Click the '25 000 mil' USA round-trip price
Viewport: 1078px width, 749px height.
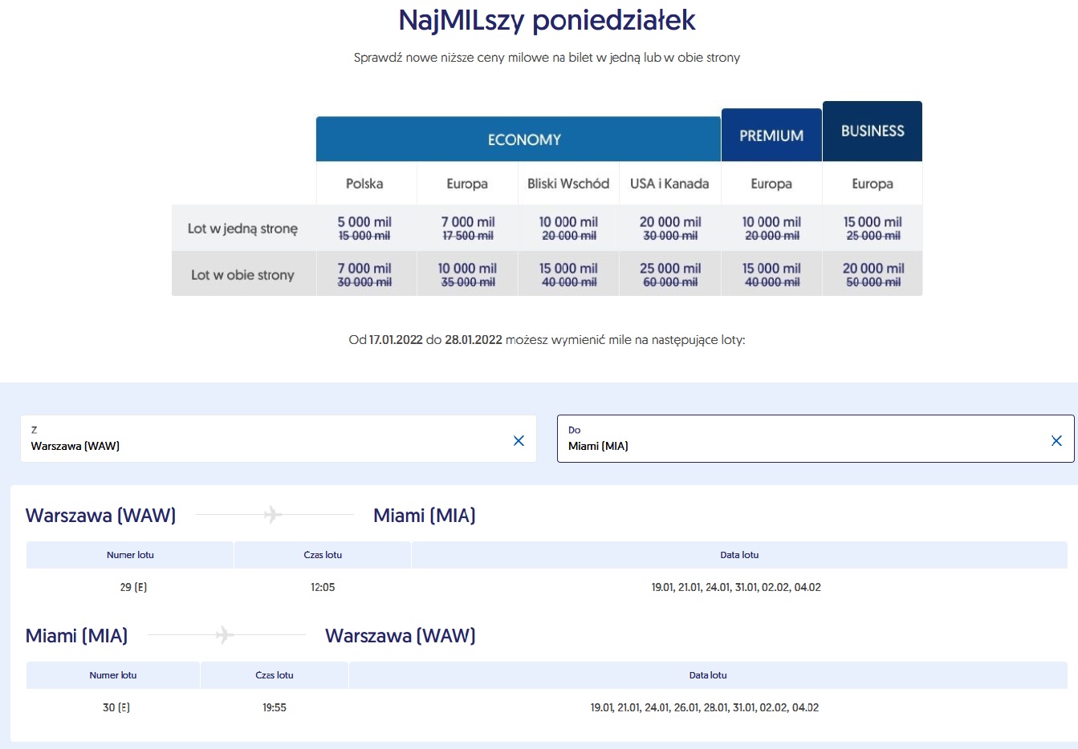(x=670, y=269)
